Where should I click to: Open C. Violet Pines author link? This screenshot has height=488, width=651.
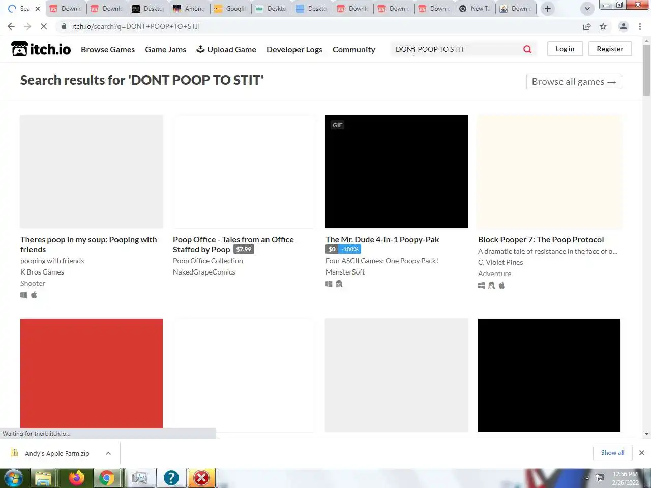(x=500, y=262)
